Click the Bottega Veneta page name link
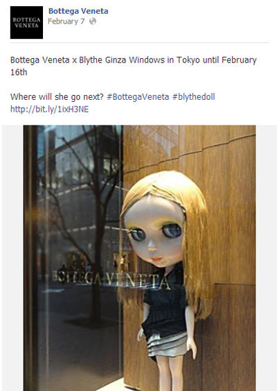Image resolution: width=277 pixels, height=391 pixels. coord(78,11)
